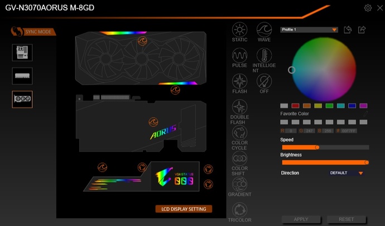Image resolution: width=385 pixels, height=226 pixels.
Task: Select the blue preset color swatch
Action: pyautogui.click(x=352, y=106)
